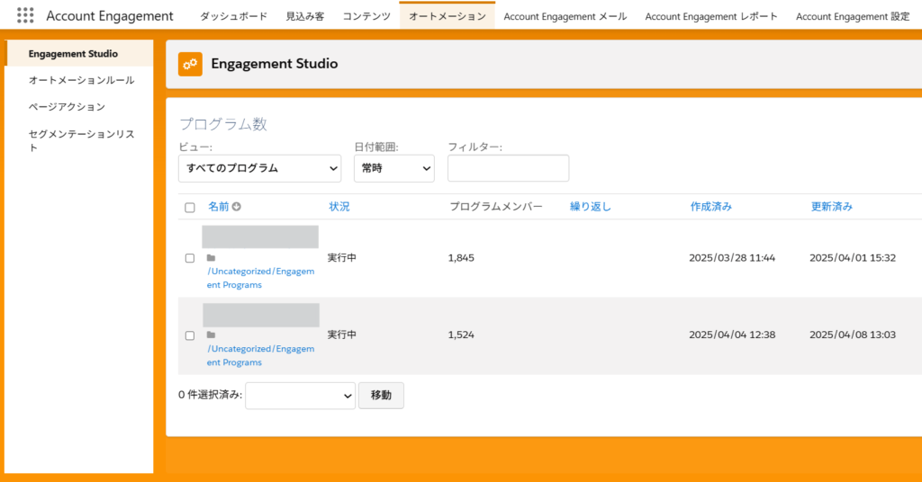922x482 pixels.
Task: Open the 日付範囲 dropdown showing 常時
Action: 394,168
